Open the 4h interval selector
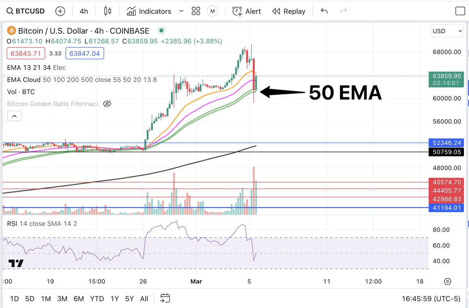Screen dimensions: 469x308 tap(83, 11)
